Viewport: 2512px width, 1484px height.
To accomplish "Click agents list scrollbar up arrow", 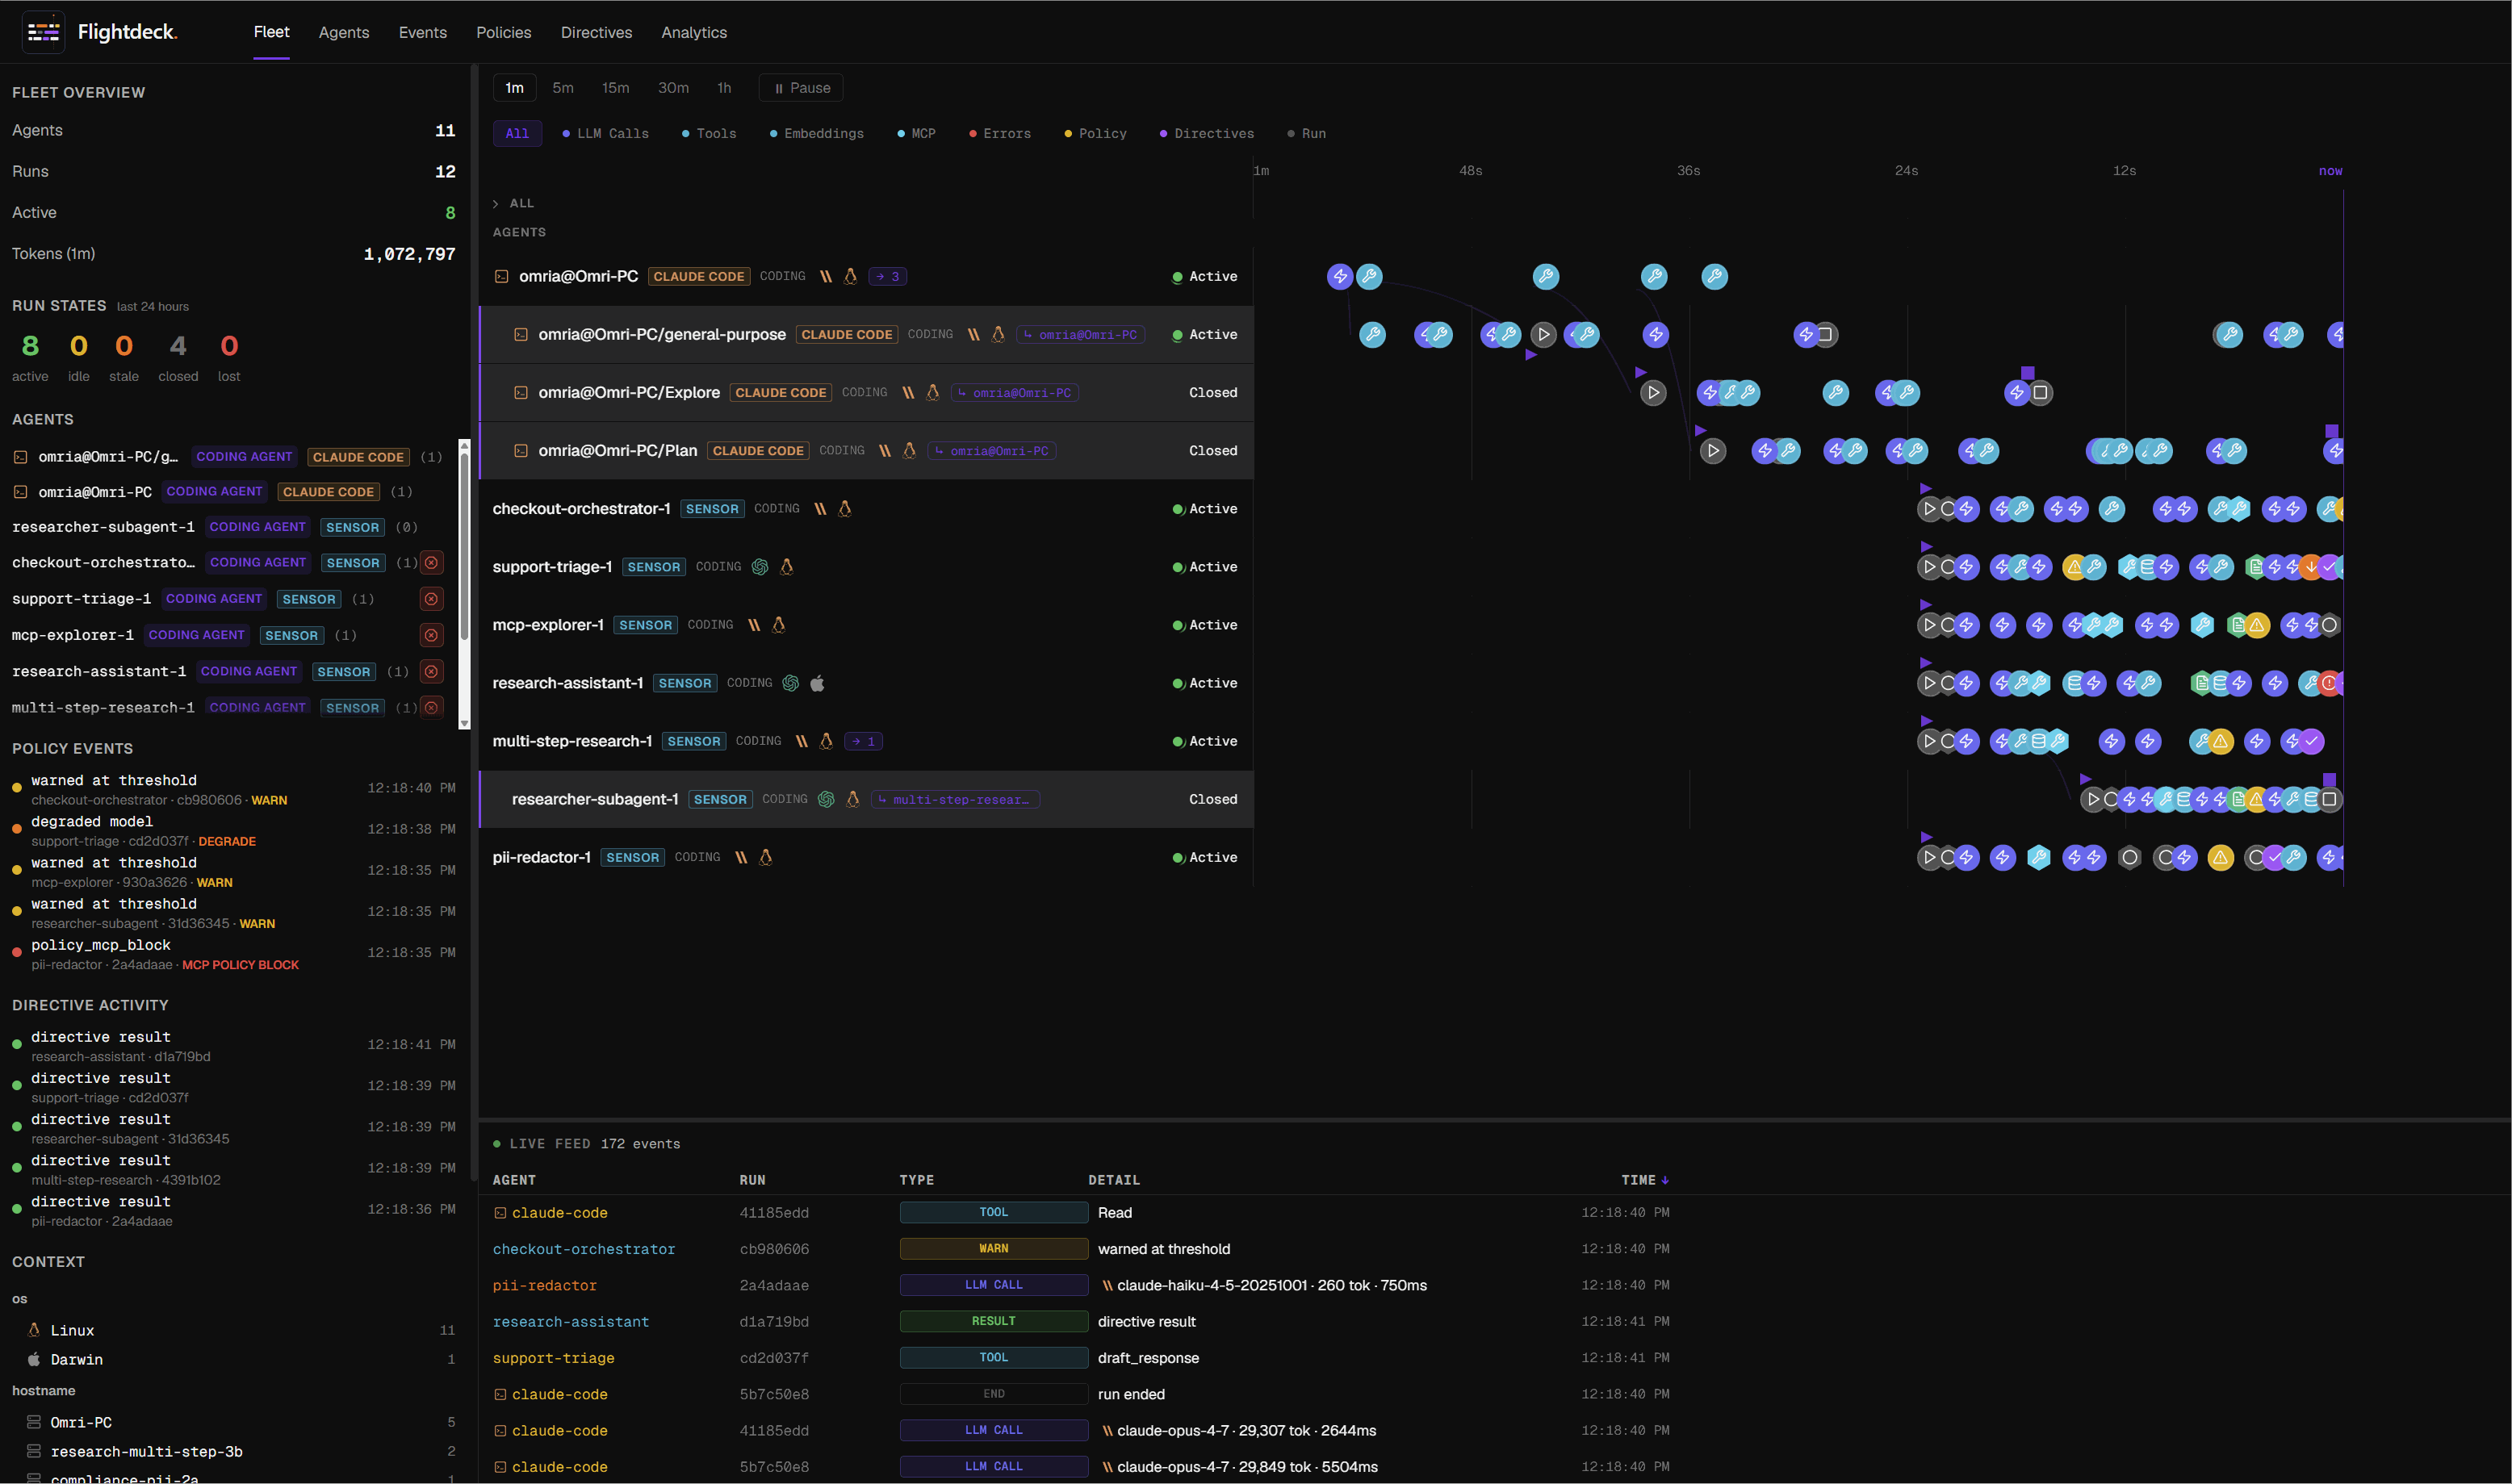I will point(464,444).
